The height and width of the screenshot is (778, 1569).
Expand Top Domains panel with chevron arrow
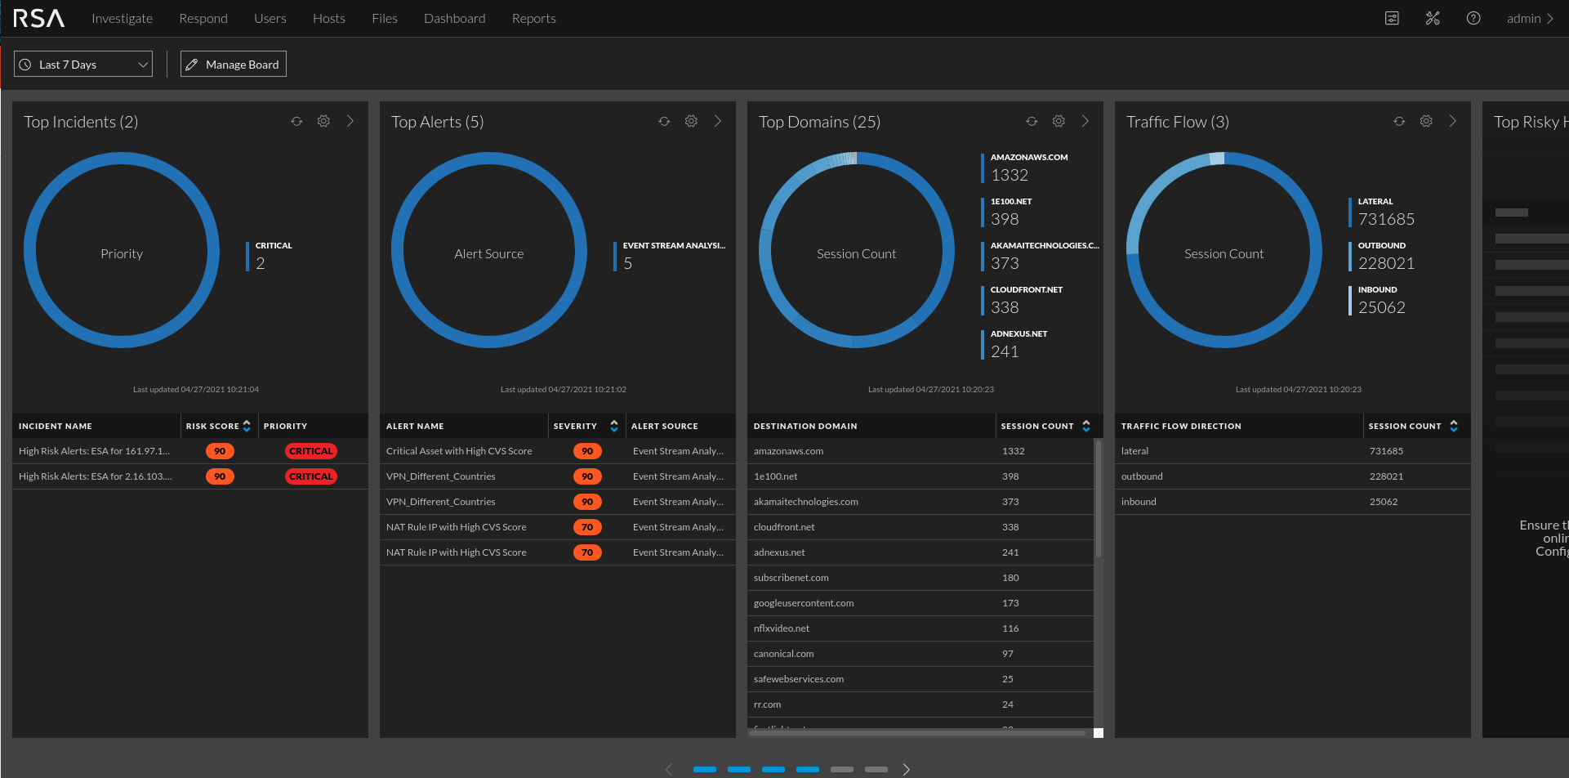click(x=1085, y=122)
